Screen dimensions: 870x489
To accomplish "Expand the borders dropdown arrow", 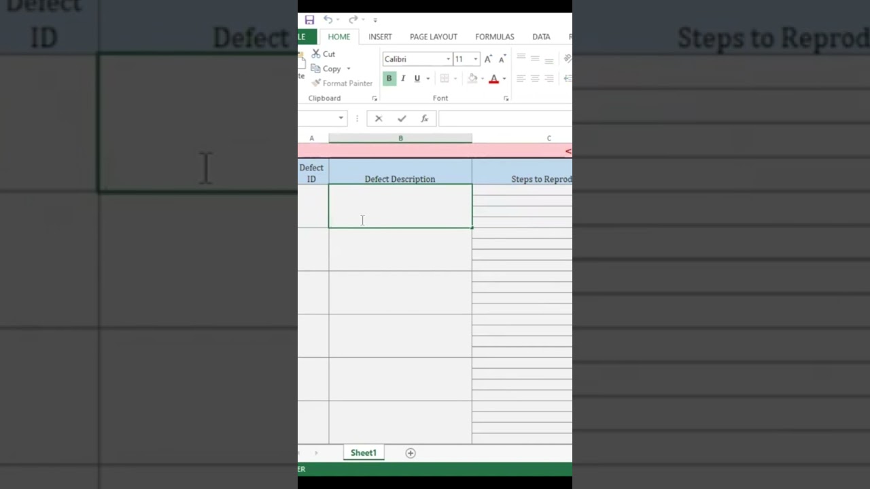I will [x=455, y=78].
